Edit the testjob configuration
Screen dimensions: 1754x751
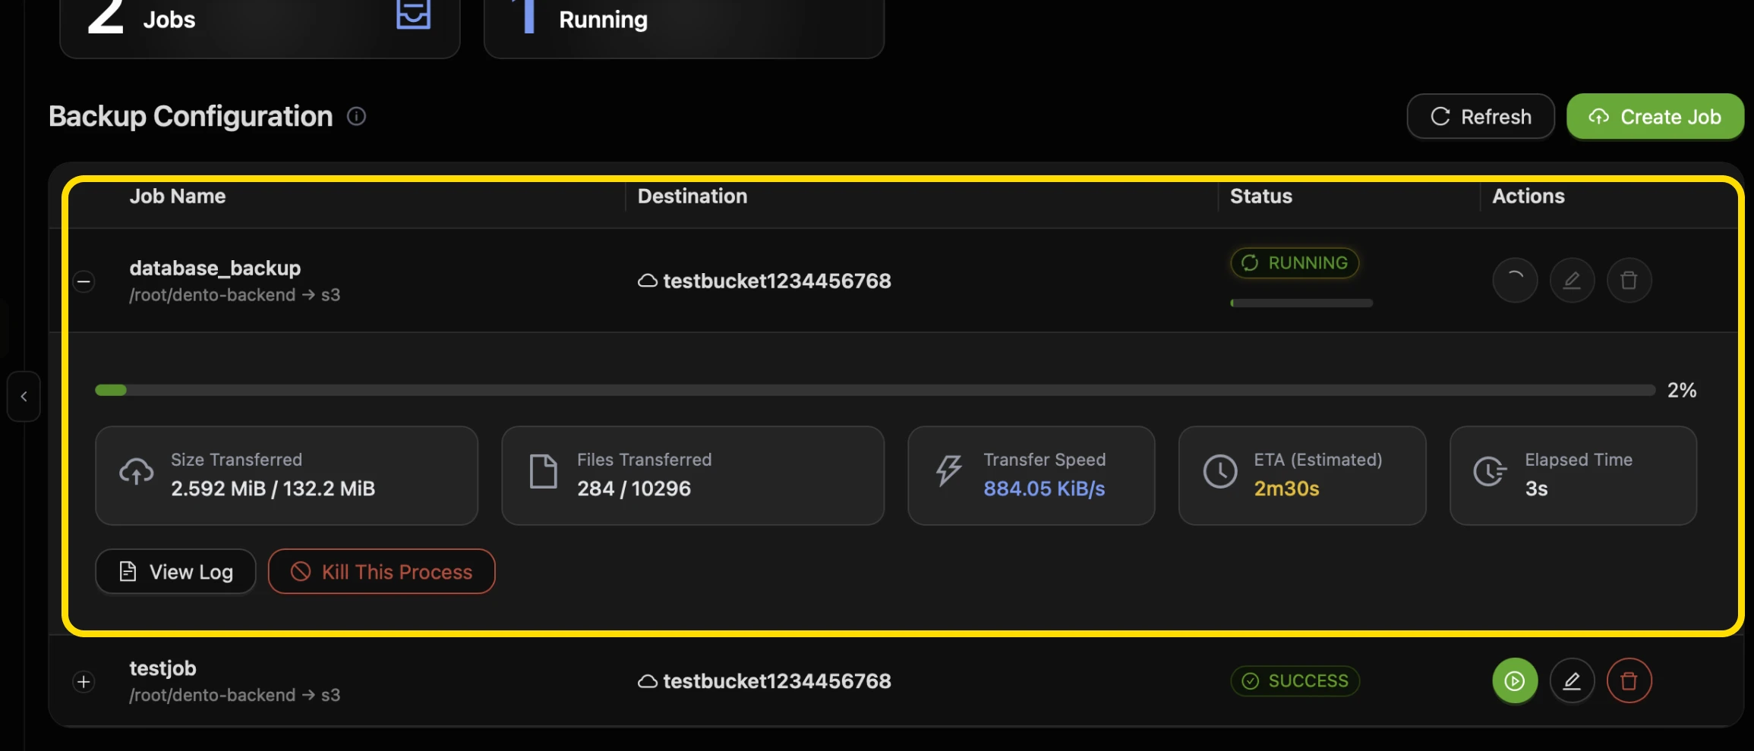pos(1572,680)
